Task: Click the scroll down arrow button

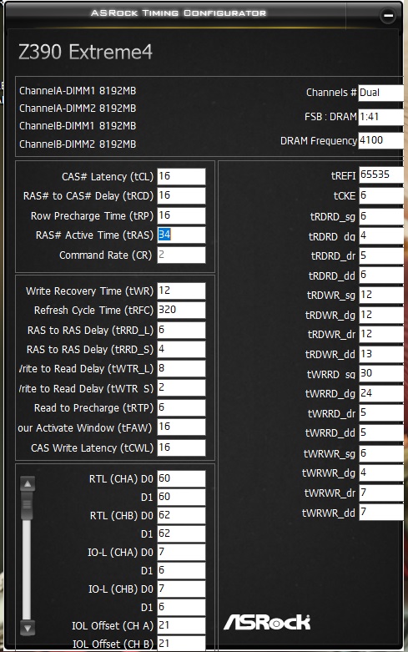Action: click(x=28, y=628)
